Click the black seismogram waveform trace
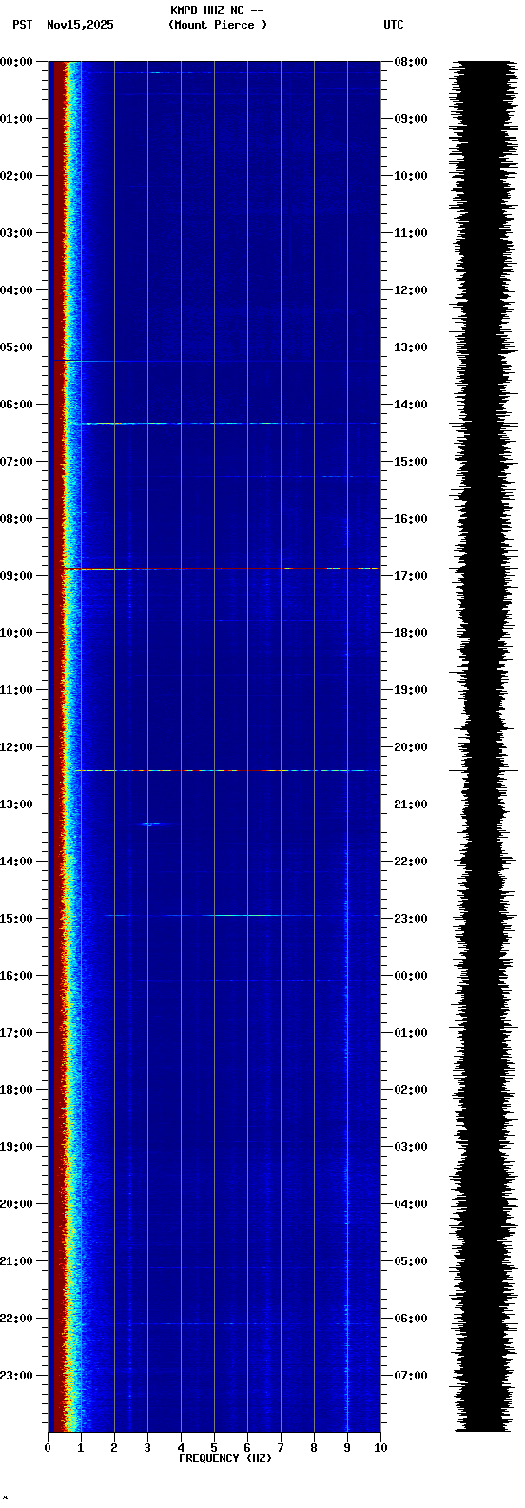 483,746
